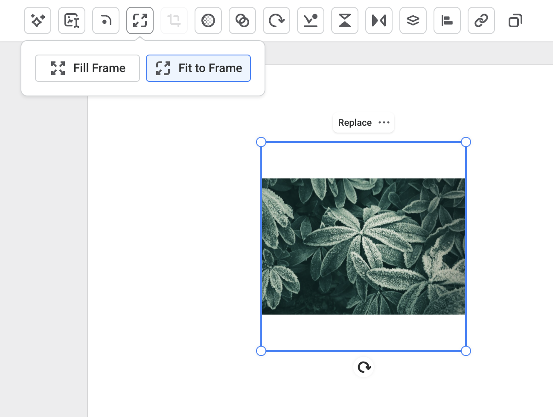Click the bottom-right resize handle
Viewport: 553px width, 417px height.
click(x=466, y=351)
